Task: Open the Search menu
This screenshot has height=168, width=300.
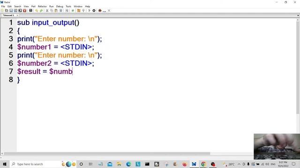Action: pyautogui.click(x=18, y=6)
